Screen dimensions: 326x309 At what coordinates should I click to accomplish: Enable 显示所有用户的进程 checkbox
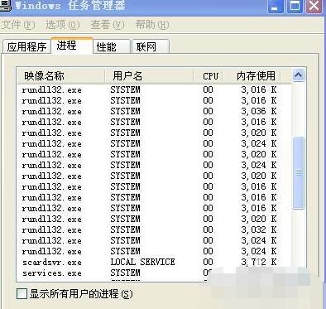coord(22,294)
